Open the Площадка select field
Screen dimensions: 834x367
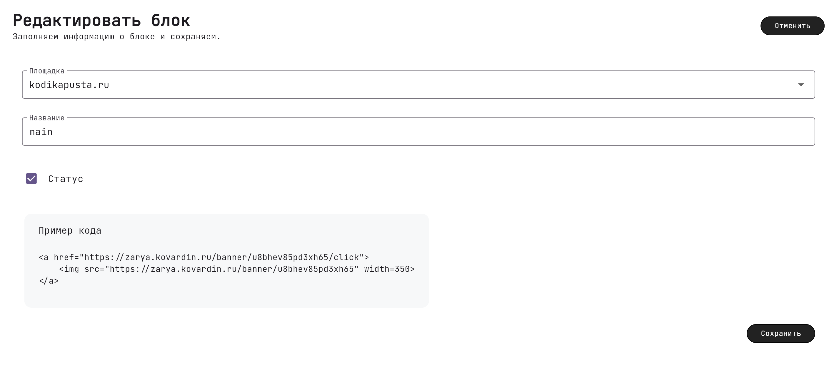click(418, 84)
